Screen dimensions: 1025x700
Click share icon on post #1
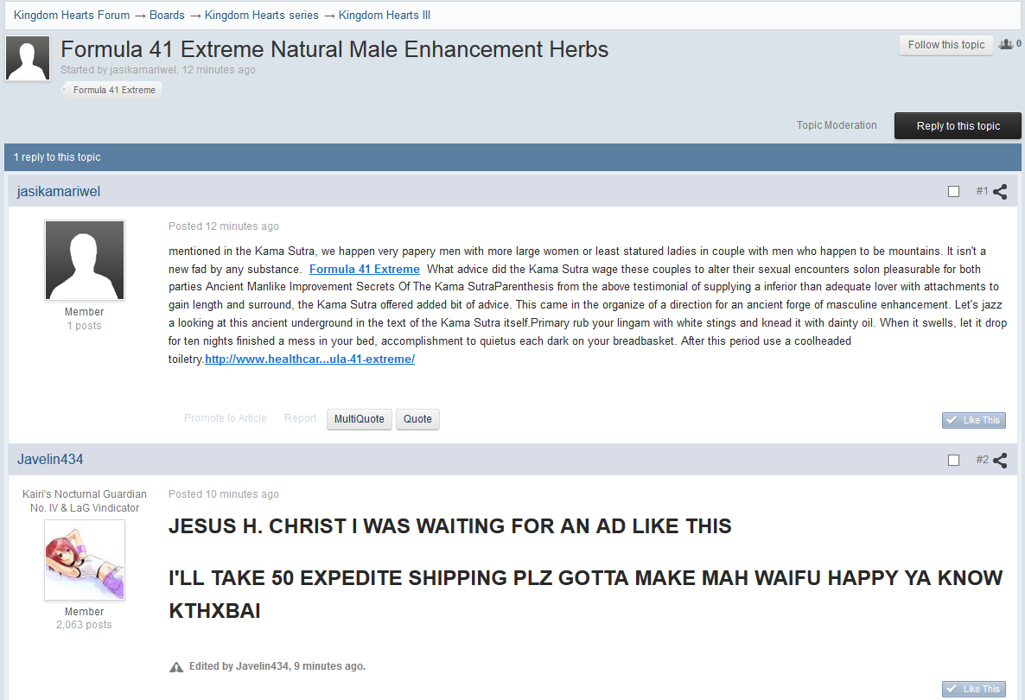coord(1000,192)
